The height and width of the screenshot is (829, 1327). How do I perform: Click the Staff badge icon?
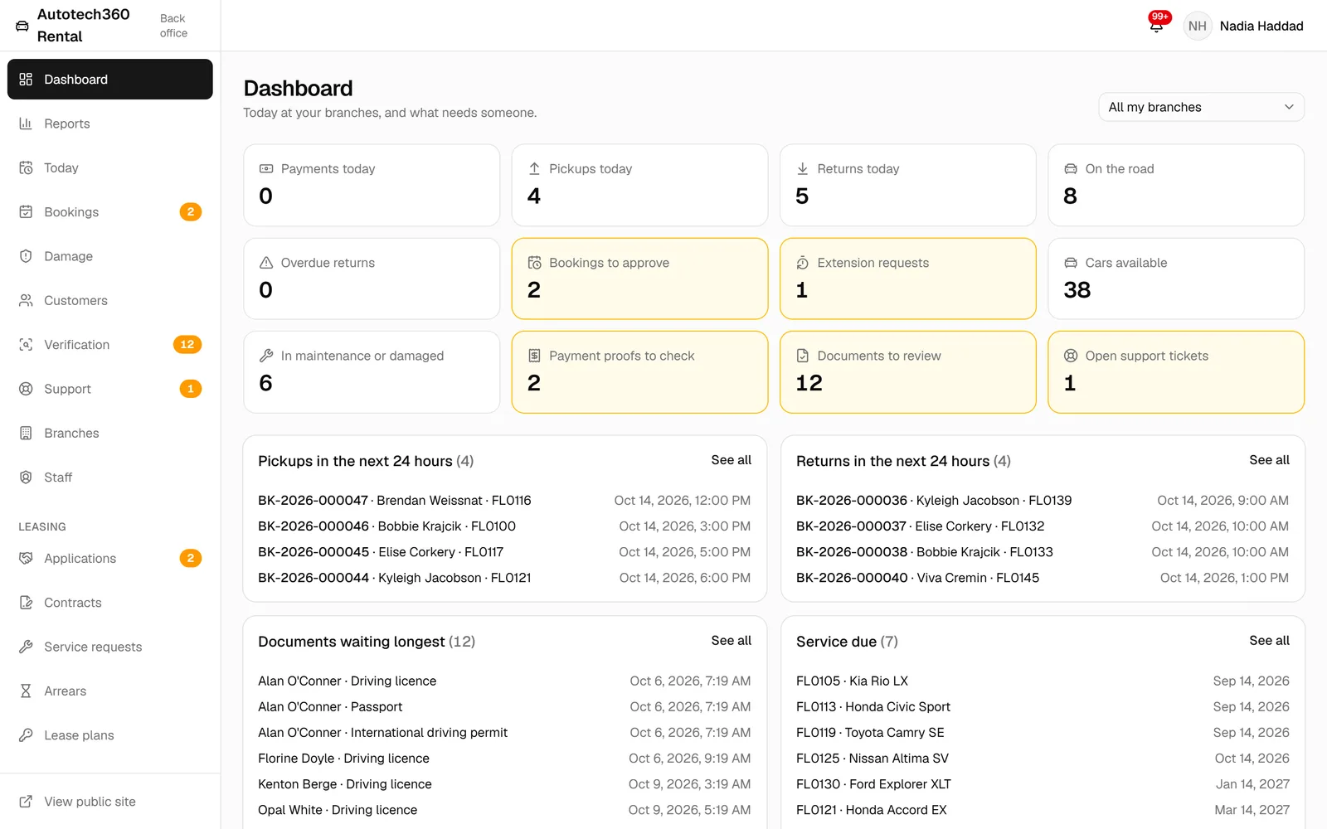click(x=26, y=478)
